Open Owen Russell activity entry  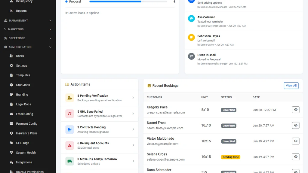[244, 59]
